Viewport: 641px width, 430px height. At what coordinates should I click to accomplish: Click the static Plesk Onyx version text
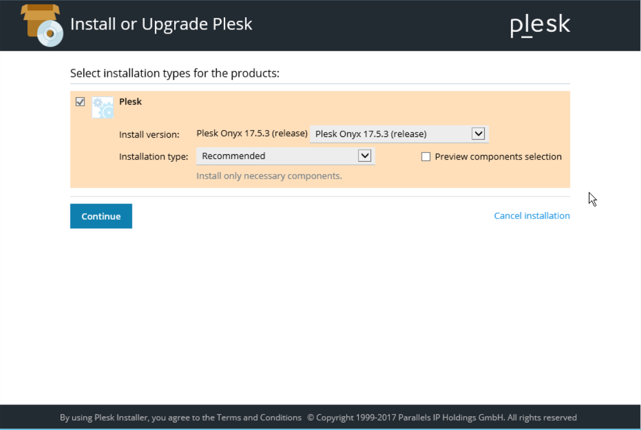[252, 134]
